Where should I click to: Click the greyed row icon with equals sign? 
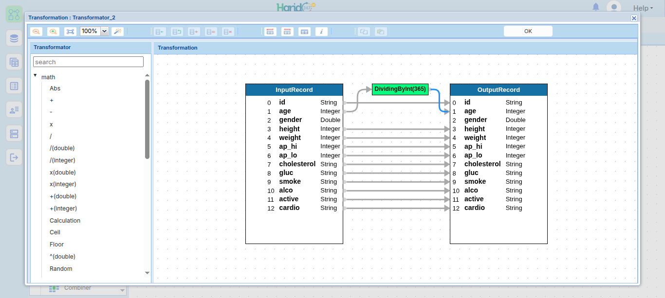pos(211,32)
